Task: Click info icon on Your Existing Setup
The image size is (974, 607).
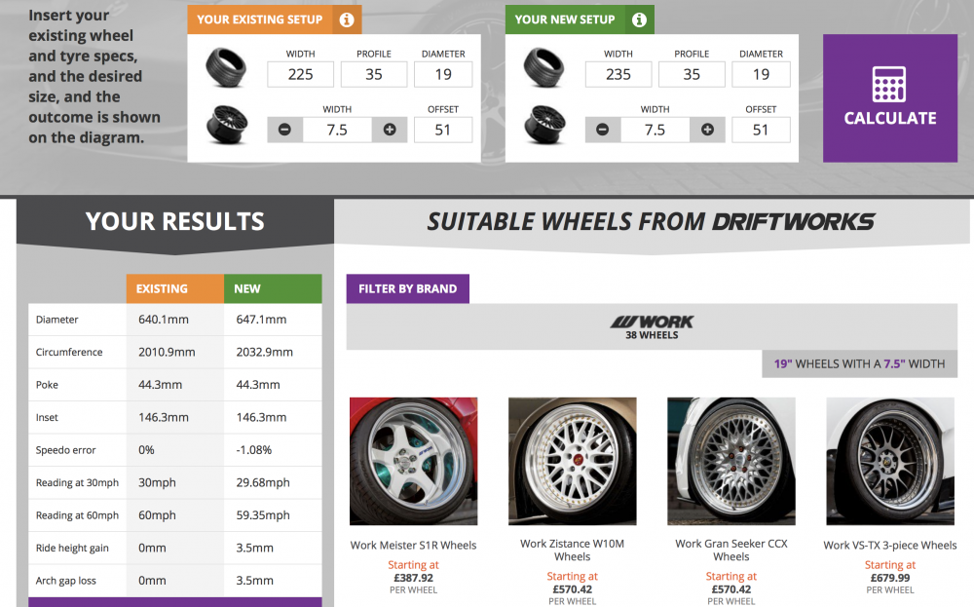Action: tap(347, 19)
